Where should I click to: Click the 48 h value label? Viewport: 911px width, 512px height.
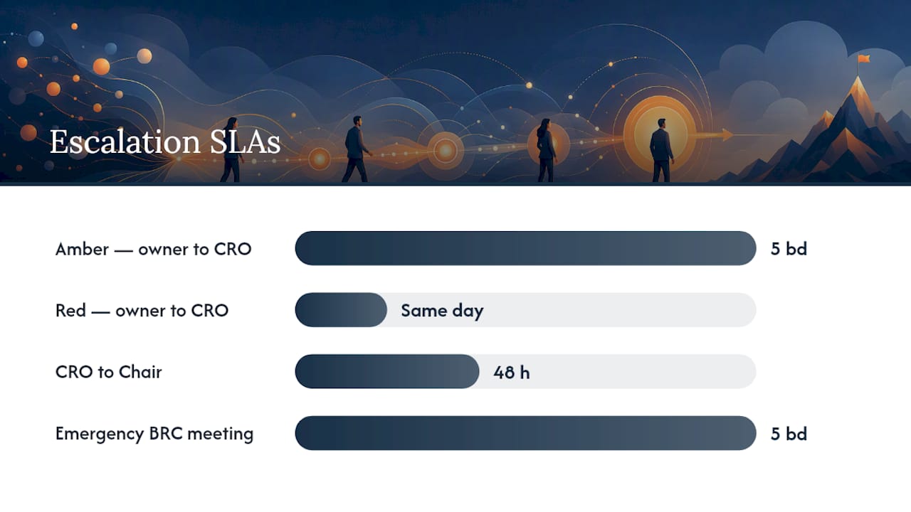click(511, 372)
